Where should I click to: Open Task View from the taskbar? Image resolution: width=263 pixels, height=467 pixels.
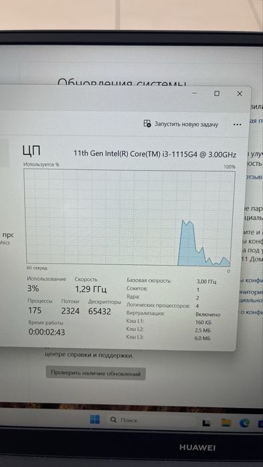(x=205, y=423)
